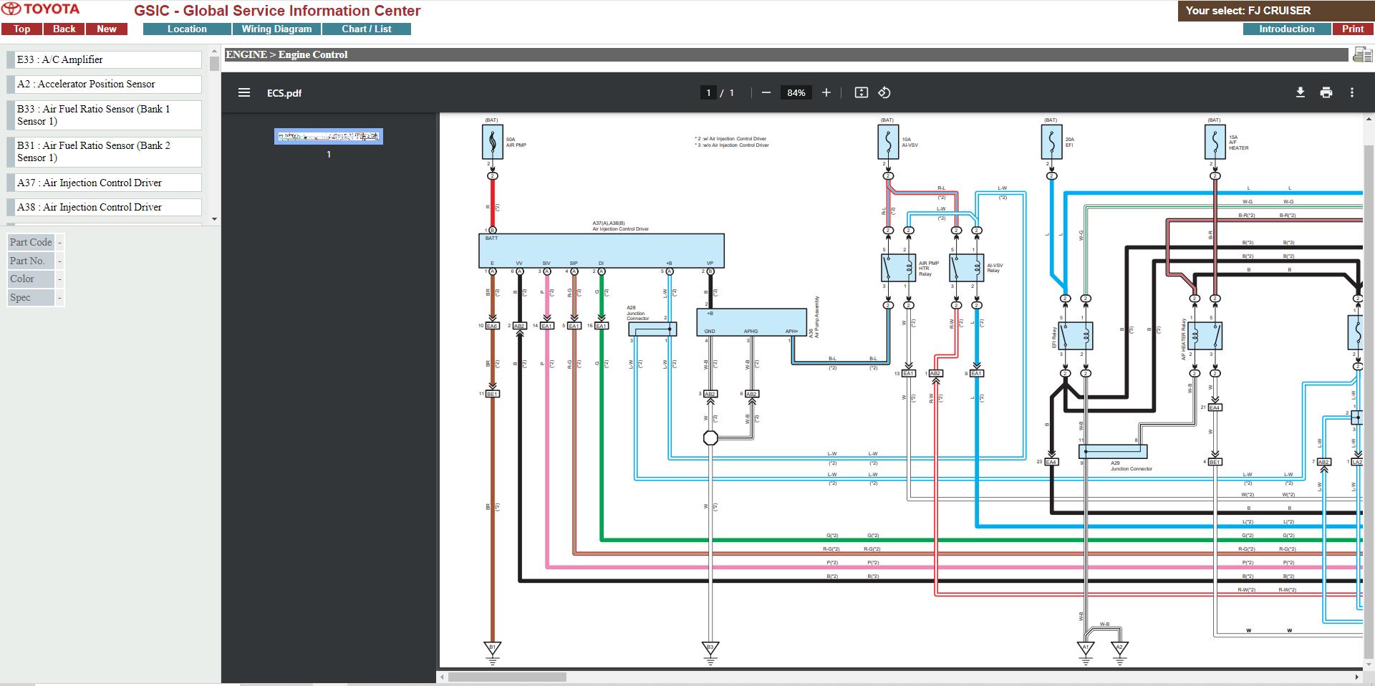The width and height of the screenshot is (1375, 686).
Task: Click the parts list scroll up arrow
Action: coord(214,51)
